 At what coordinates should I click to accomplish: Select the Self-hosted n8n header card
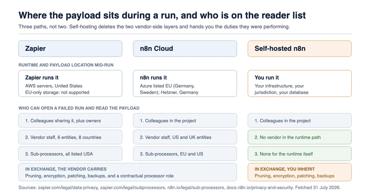tap(300, 49)
